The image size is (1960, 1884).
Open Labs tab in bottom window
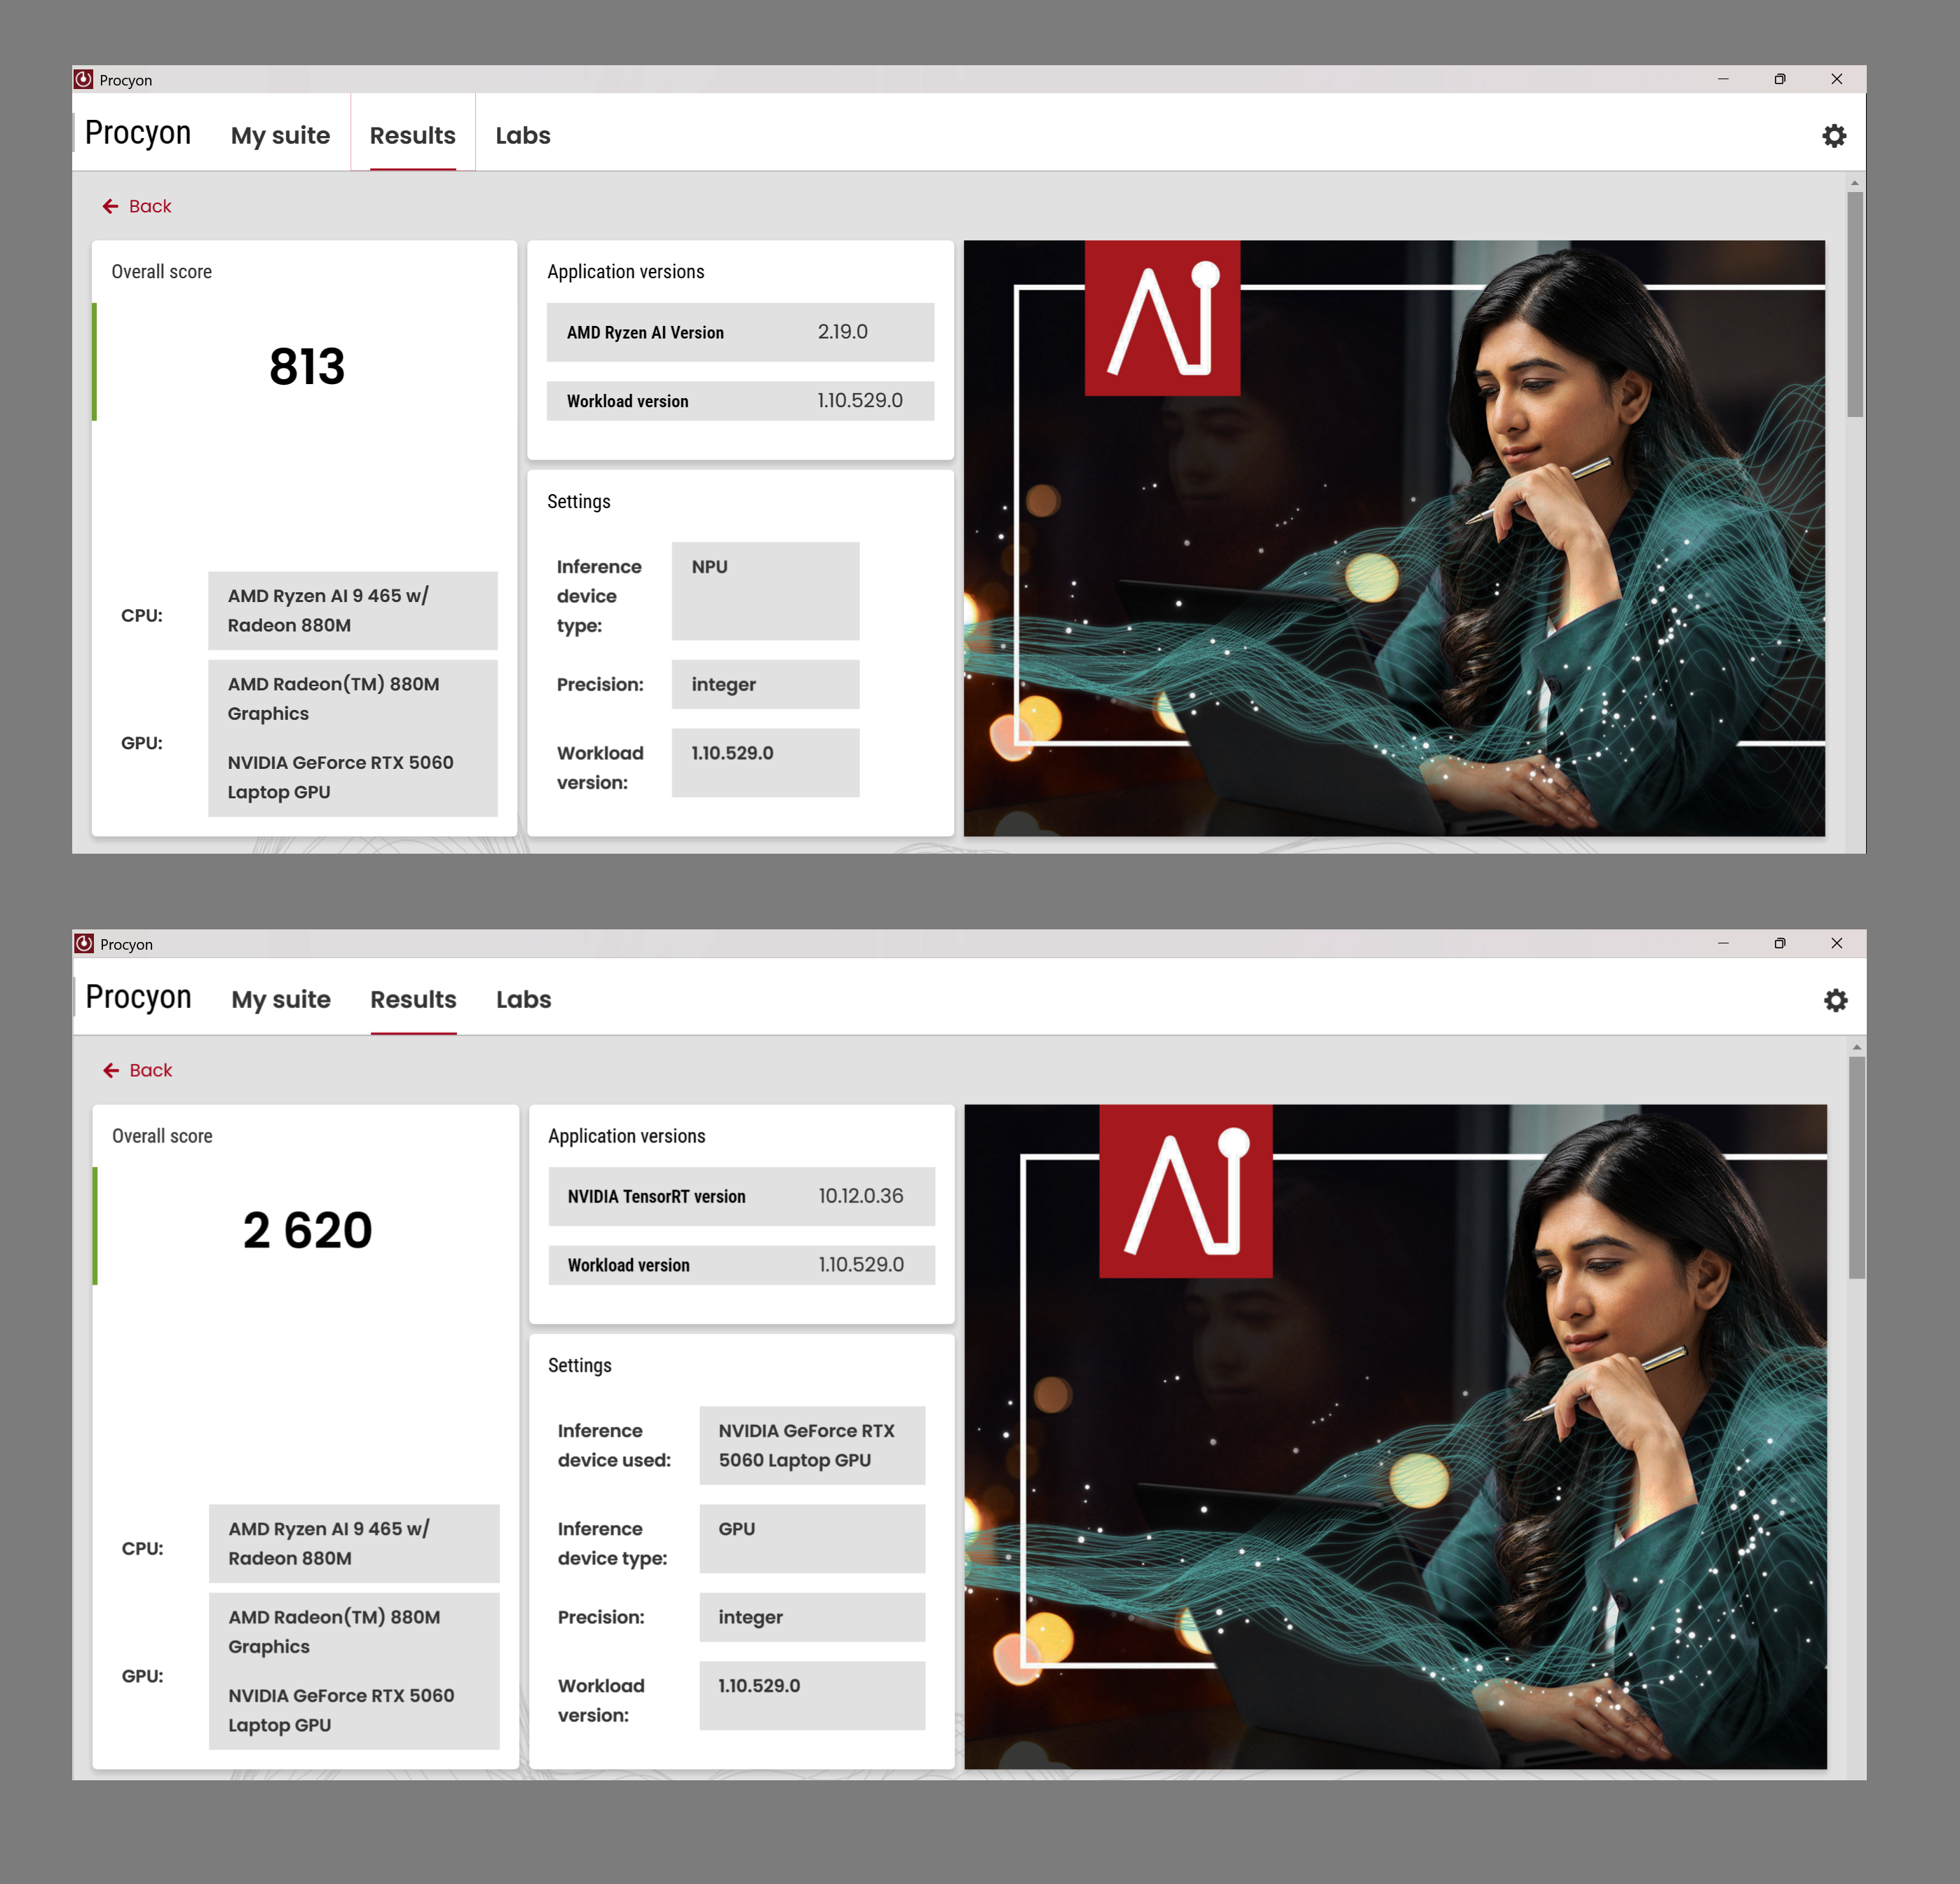click(x=523, y=999)
